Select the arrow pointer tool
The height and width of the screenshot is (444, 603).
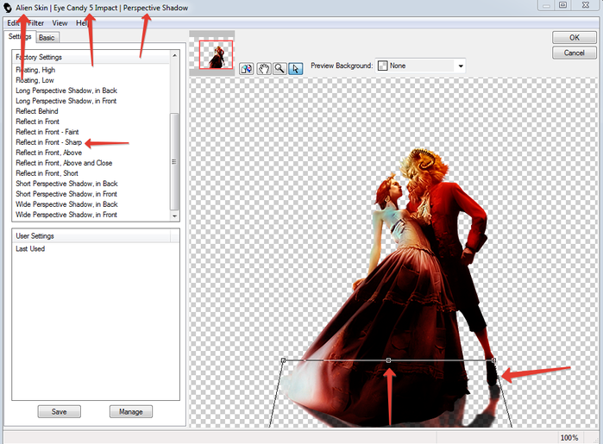coord(295,69)
